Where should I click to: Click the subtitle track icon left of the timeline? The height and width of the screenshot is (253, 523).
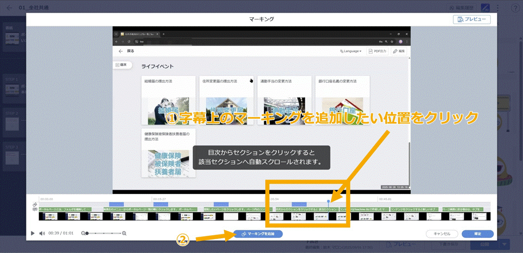35,209
